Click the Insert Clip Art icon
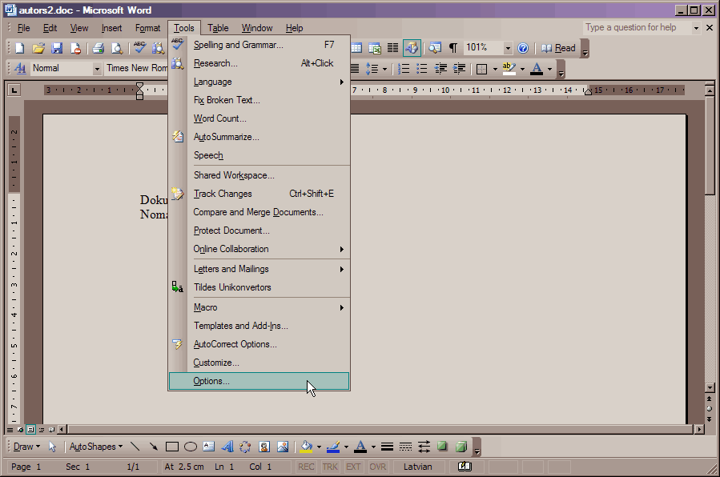720x477 pixels. (264, 447)
